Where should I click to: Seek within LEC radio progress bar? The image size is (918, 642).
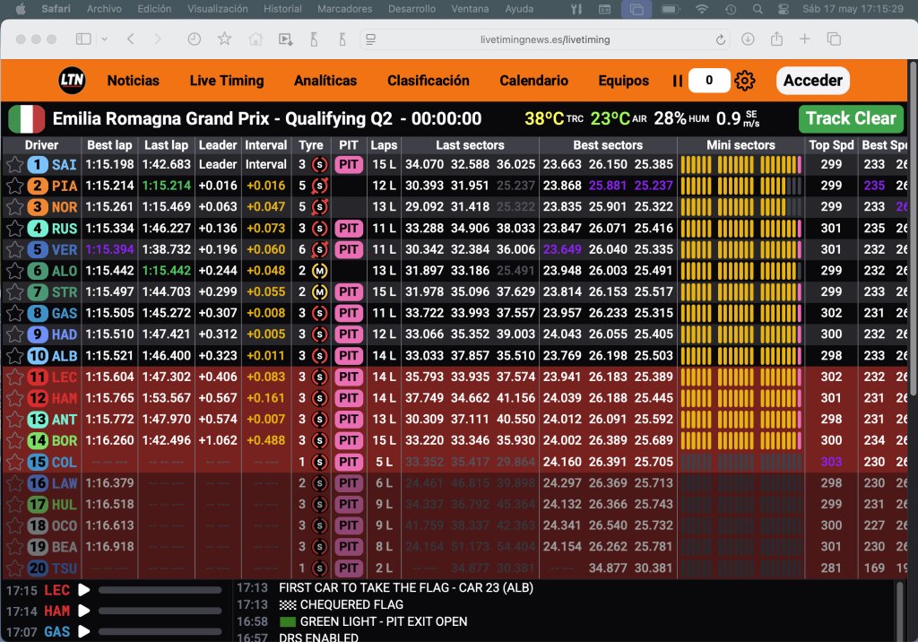[x=160, y=590]
